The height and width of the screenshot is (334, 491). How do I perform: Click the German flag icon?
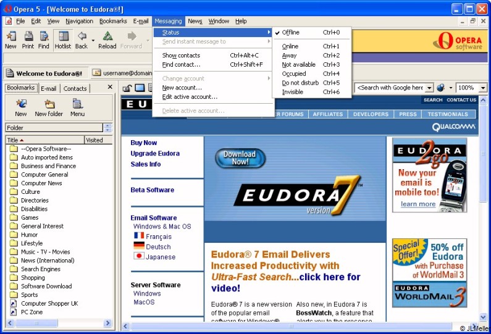[139, 246]
